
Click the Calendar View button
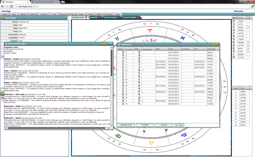point(126,125)
